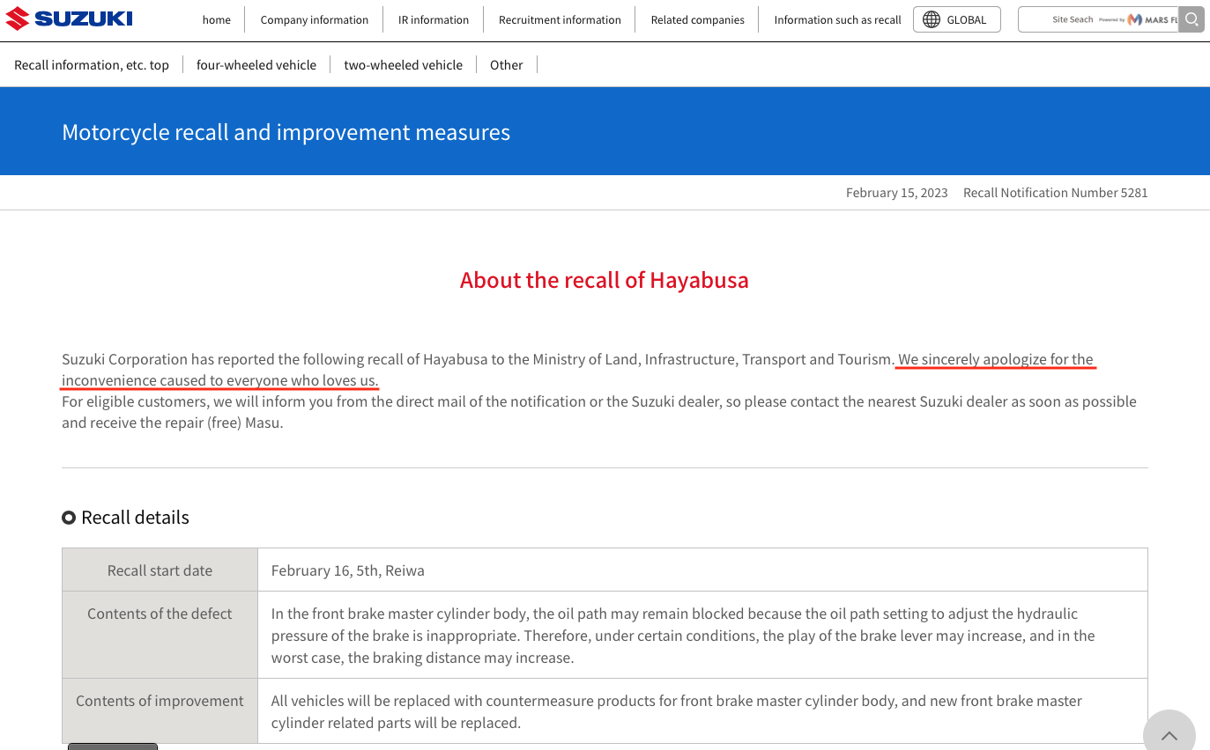Click Recall Notification Number 5281 text
Screen dimensions: 1210x750
pyautogui.click(x=1056, y=193)
